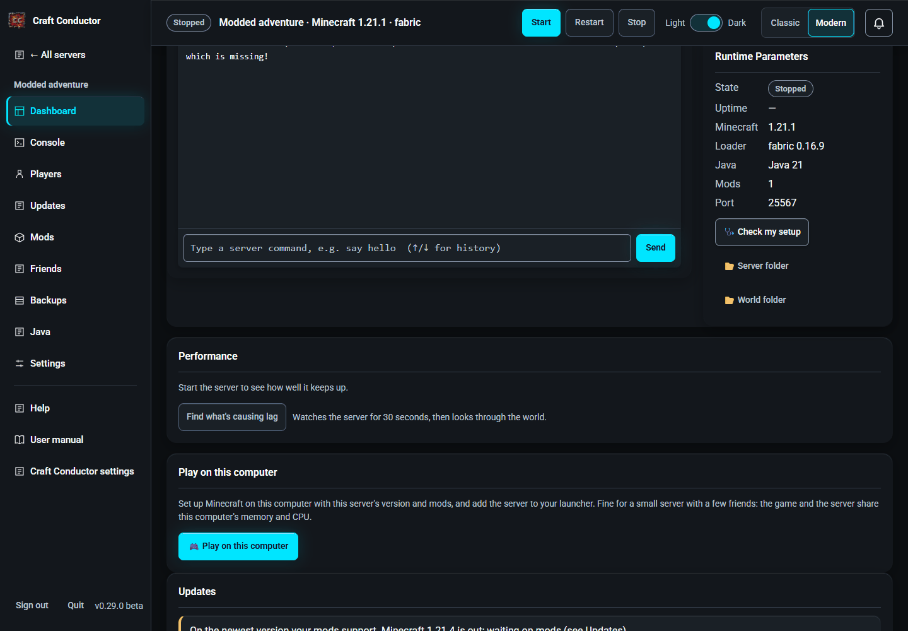Click the User manual book icon

(20, 440)
